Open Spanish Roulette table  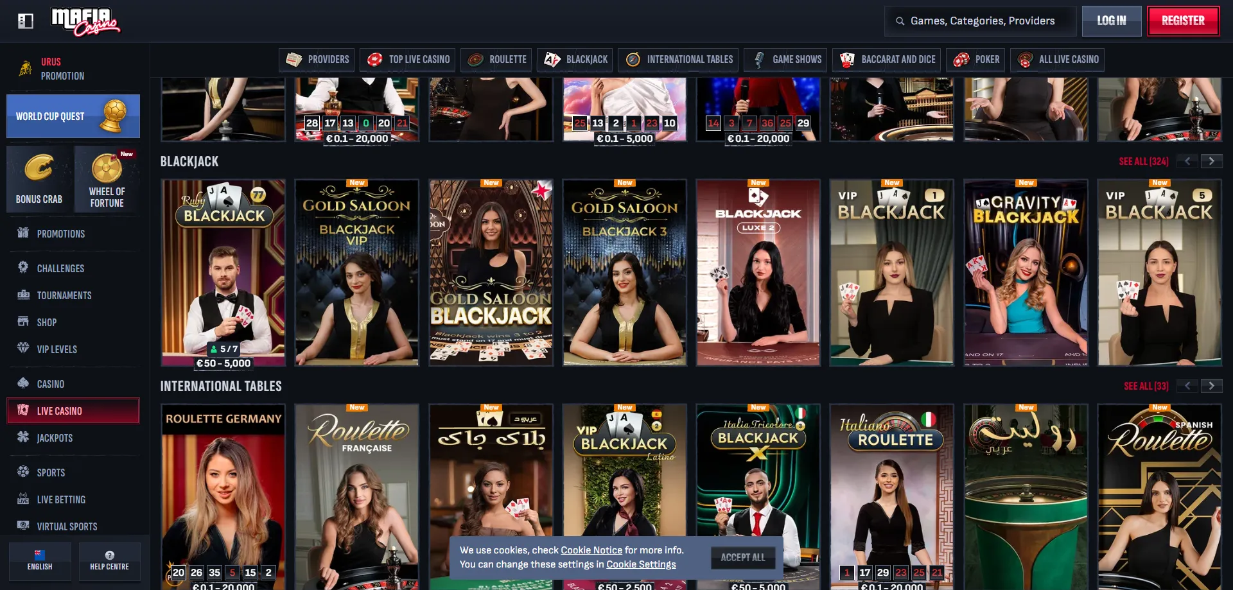click(1160, 497)
